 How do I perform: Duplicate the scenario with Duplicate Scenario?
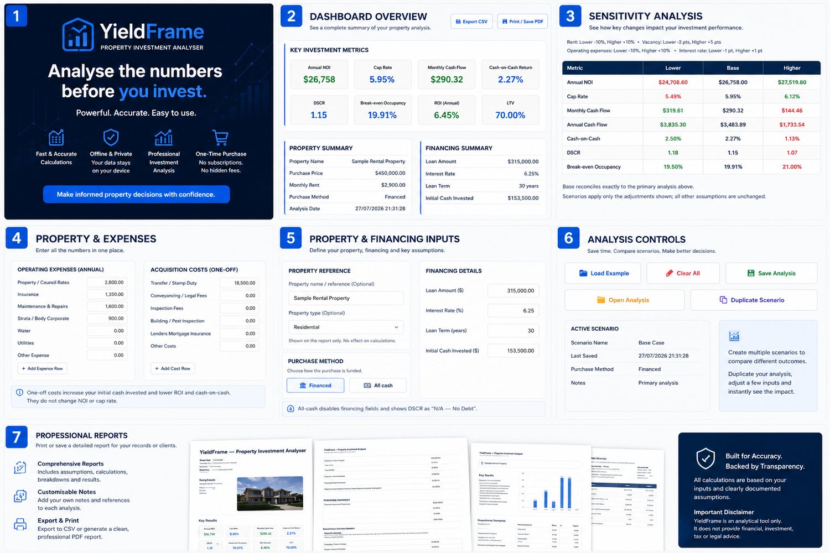pos(754,300)
